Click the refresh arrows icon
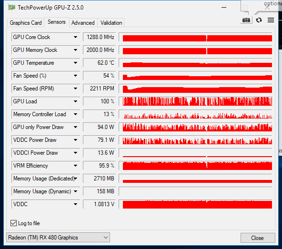Viewport: 282px width, 249px height. (259, 20)
